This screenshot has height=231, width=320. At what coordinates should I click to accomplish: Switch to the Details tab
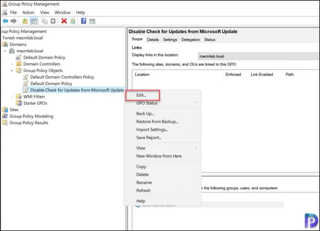click(153, 40)
